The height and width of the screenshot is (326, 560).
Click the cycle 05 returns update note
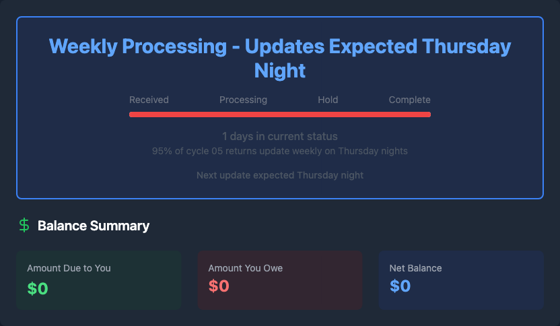tap(280, 151)
